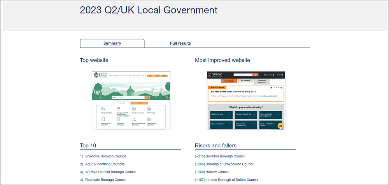Open Rochdale Borough Council link
This screenshot has height=185, width=389.
click(x=106, y=180)
